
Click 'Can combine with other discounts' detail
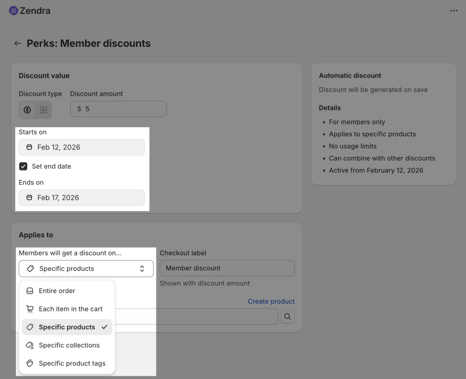click(x=382, y=158)
